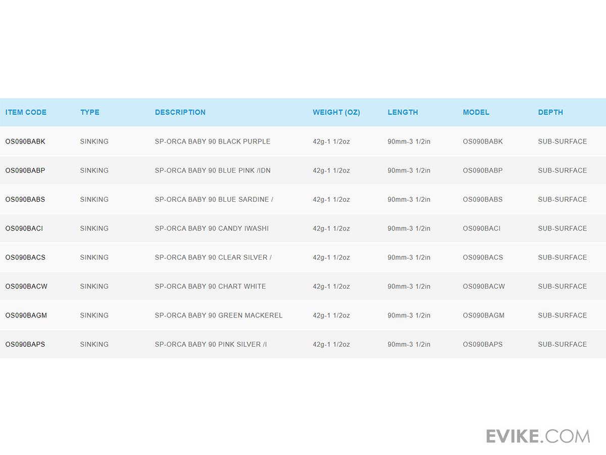Open item code OS090BABS in first column
Image resolution: width=606 pixels, height=455 pixels.
25,199
